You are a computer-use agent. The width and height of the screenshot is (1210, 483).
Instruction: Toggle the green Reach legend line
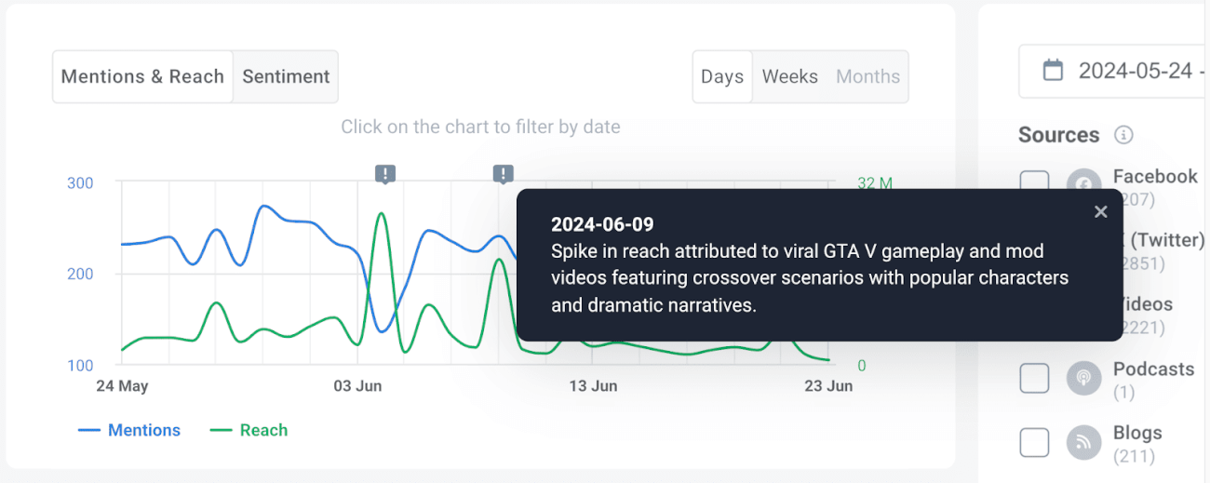pyautogui.click(x=249, y=430)
